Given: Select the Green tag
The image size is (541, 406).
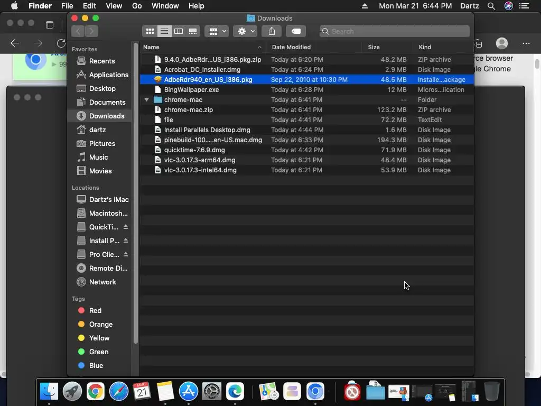Looking at the screenshot, I should 99,352.
